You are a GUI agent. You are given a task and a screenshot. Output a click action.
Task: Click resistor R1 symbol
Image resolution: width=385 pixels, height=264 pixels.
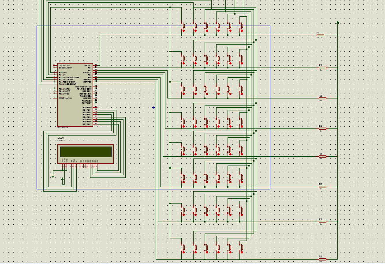[x=320, y=35]
